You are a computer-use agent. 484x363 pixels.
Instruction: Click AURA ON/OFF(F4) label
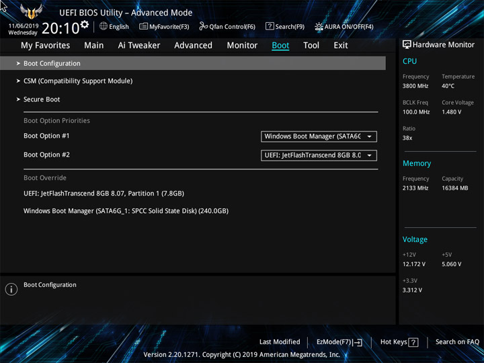click(349, 27)
